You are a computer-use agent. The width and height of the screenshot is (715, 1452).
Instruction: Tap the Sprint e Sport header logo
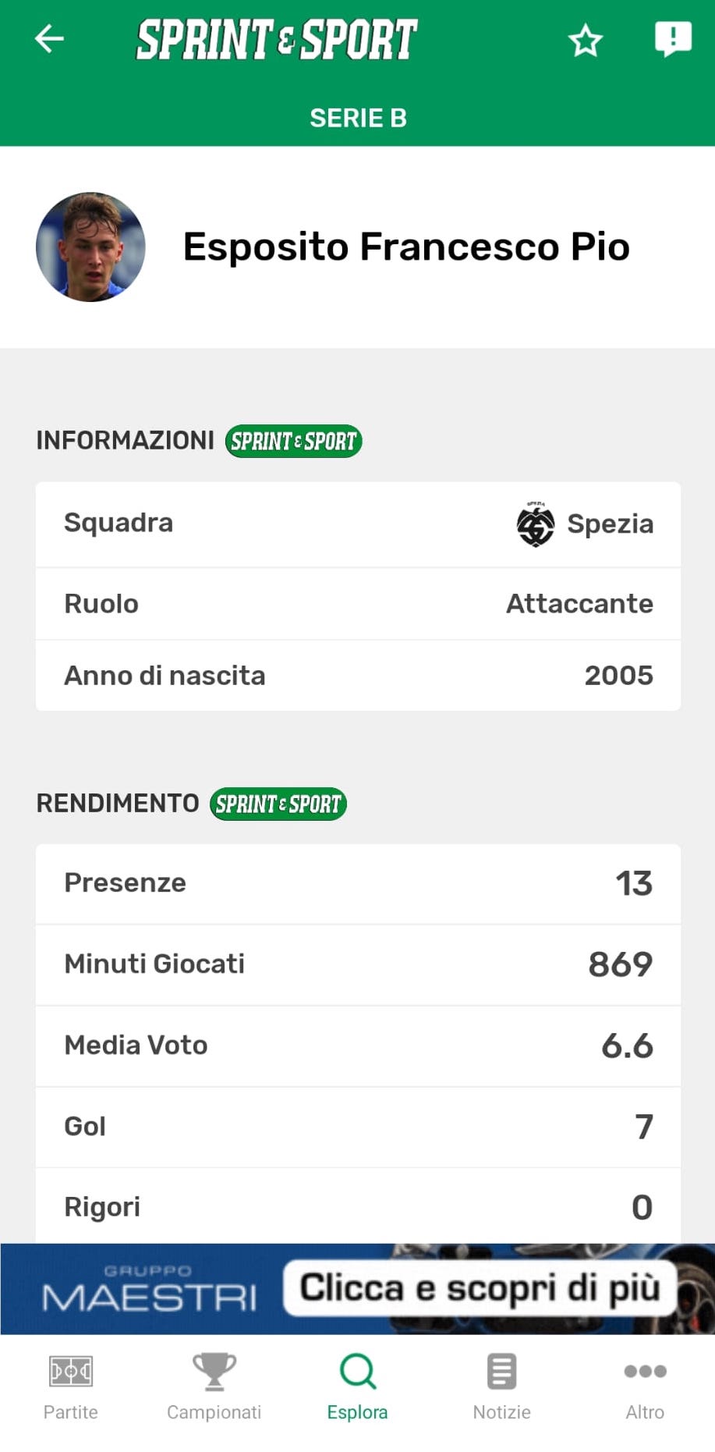click(277, 40)
